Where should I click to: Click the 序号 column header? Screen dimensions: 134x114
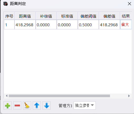click(9, 16)
